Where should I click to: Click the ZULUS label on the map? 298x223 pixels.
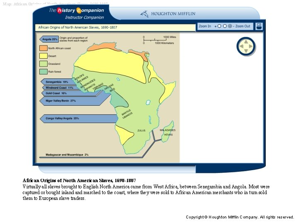click(x=142, y=130)
